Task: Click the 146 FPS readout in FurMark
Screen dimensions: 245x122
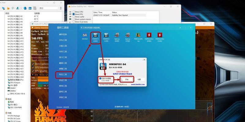Action: pyautogui.click(x=37, y=38)
